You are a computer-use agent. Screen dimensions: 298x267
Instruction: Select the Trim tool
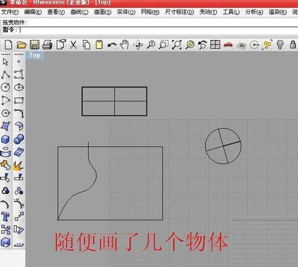point(5,178)
